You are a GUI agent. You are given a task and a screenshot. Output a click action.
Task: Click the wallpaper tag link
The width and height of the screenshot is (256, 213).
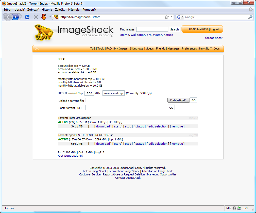[x=138, y=35]
